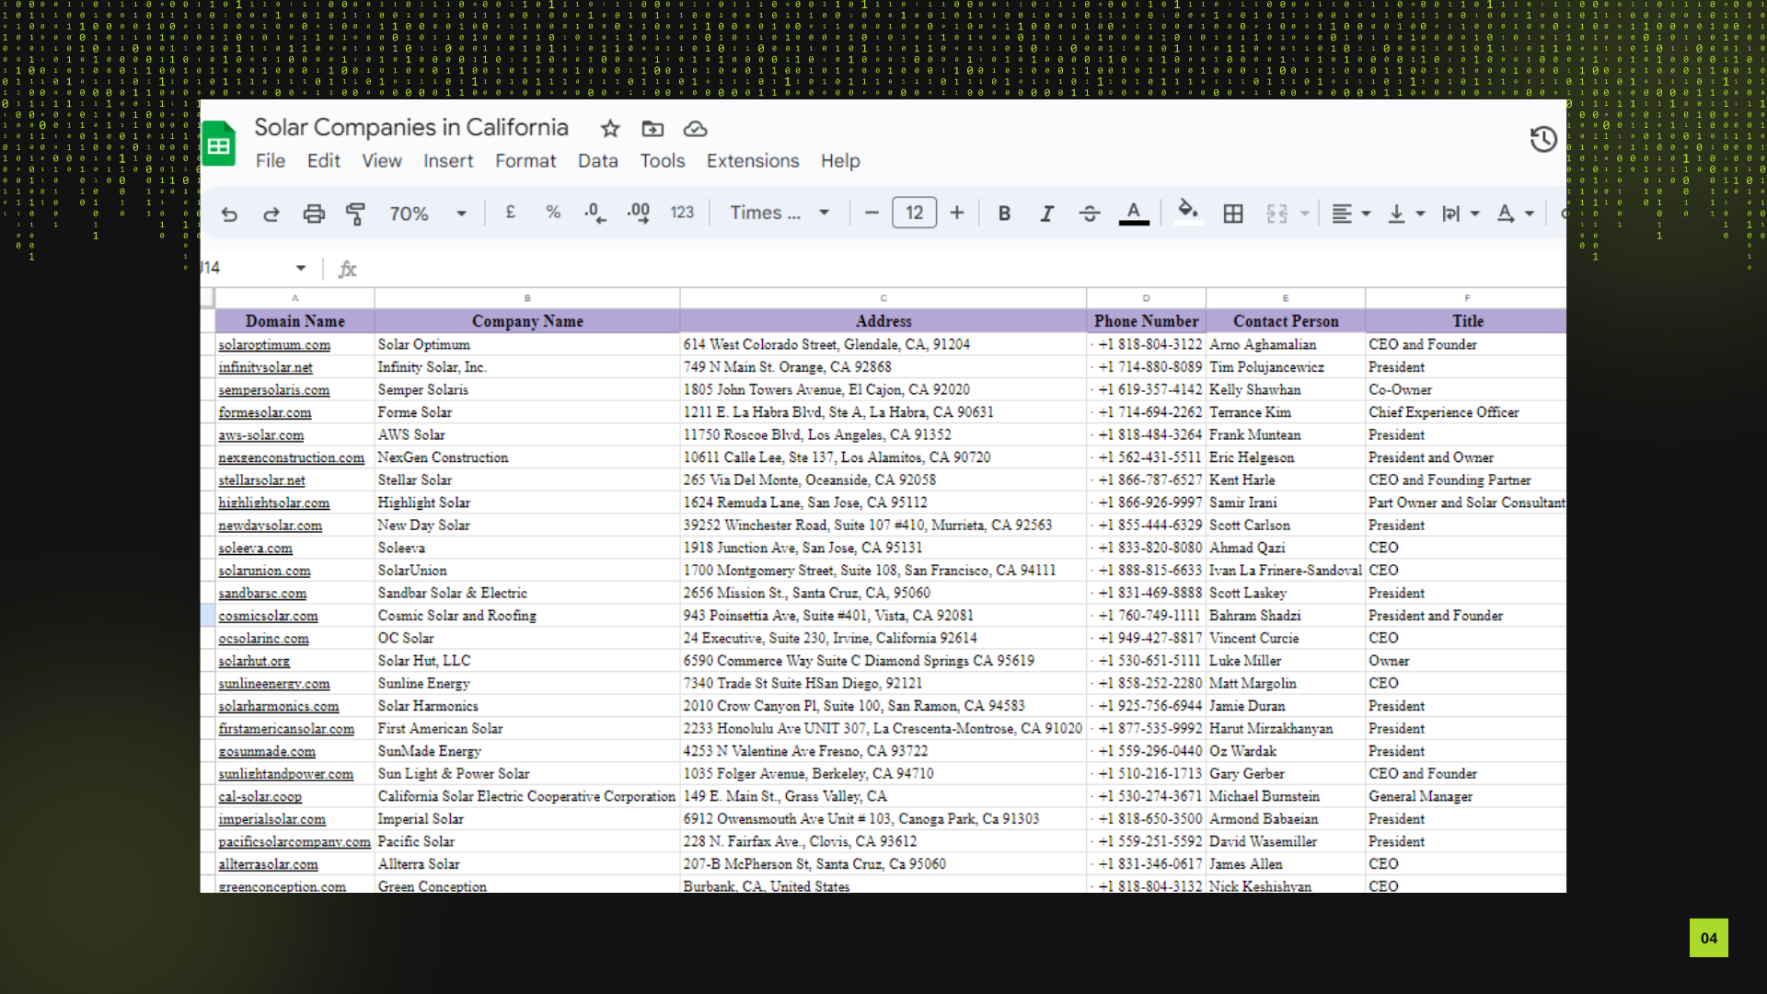Click the formula bar input
Image resolution: width=1767 pixels, height=994 pixels.
click(962, 269)
